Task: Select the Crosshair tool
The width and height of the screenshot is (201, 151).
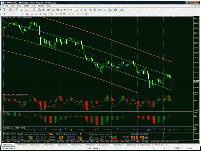Action: (x=9, y=14)
